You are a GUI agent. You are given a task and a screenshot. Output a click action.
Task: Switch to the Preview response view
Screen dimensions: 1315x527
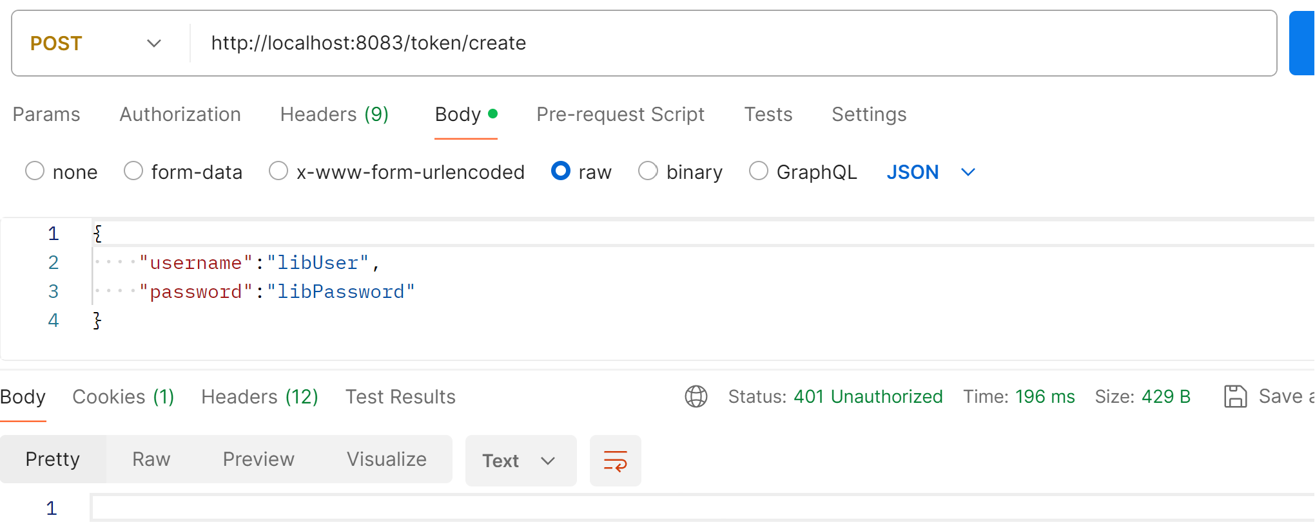[x=258, y=459]
